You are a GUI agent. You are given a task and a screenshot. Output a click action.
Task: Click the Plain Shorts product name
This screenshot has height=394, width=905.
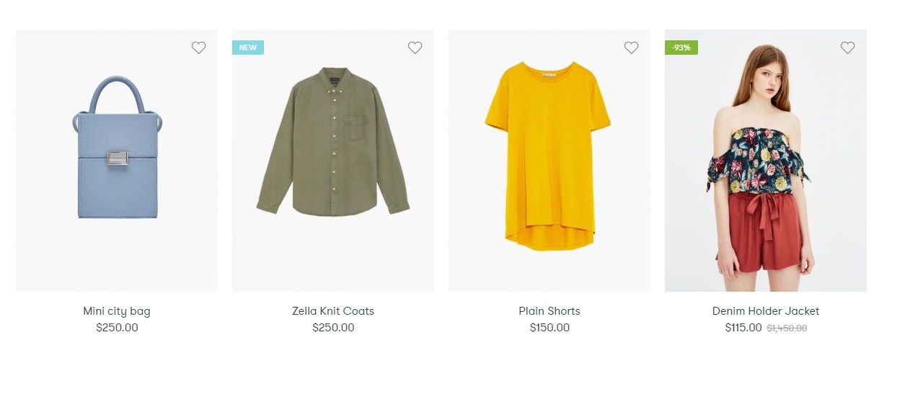pyautogui.click(x=549, y=311)
